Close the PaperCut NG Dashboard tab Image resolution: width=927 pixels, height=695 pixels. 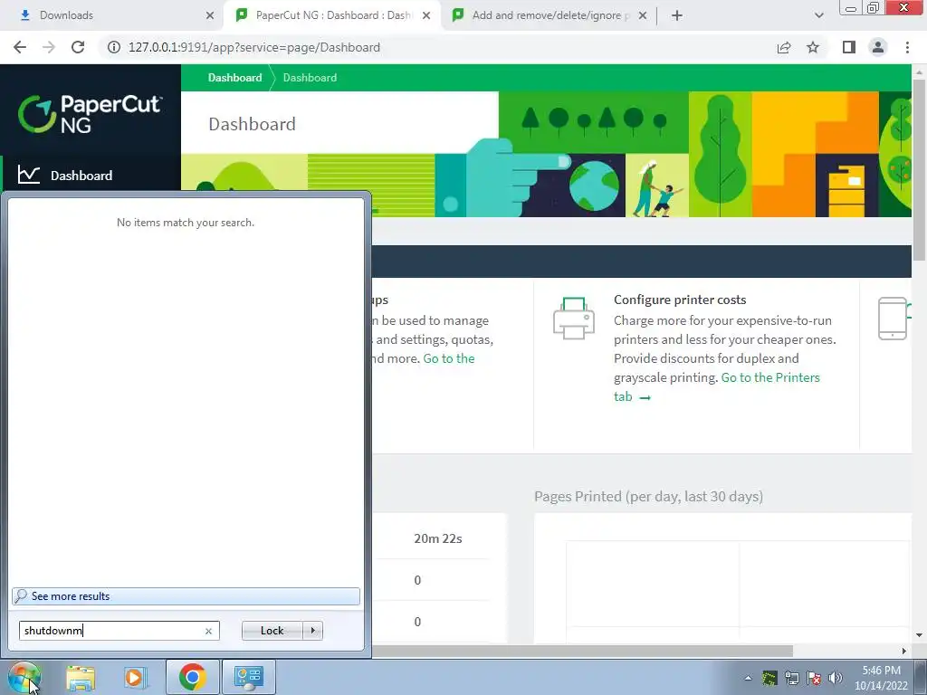(426, 15)
